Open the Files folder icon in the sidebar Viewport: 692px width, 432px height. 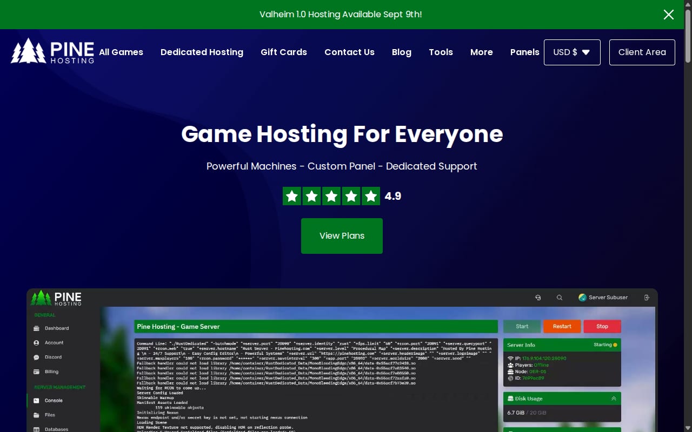tap(36, 415)
